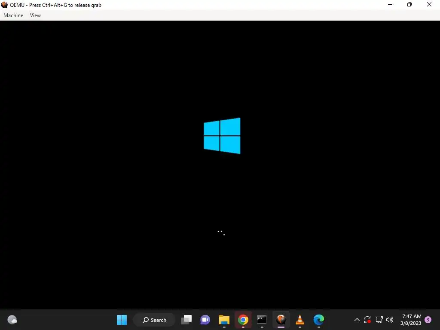Open Microsoft Edge from the taskbar
This screenshot has width=440, height=330.
[x=319, y=320]
